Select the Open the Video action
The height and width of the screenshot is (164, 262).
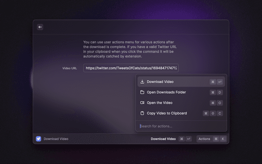pos(160,102)
